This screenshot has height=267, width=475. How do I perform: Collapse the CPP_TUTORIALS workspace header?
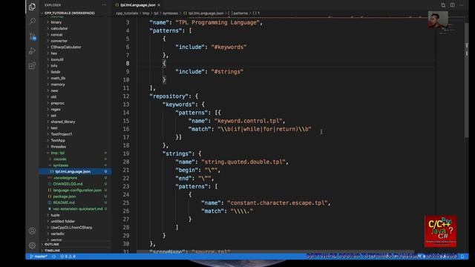69,13
